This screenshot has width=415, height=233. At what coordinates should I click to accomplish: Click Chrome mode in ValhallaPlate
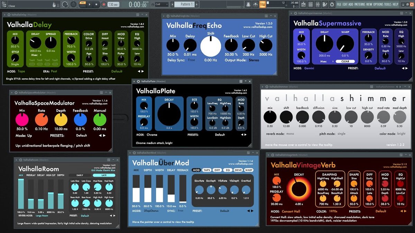pyautogui.click(x=152, y=135)
